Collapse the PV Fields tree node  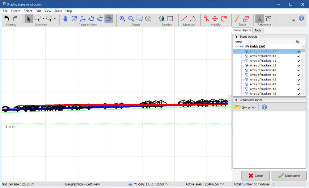(237, 47)
